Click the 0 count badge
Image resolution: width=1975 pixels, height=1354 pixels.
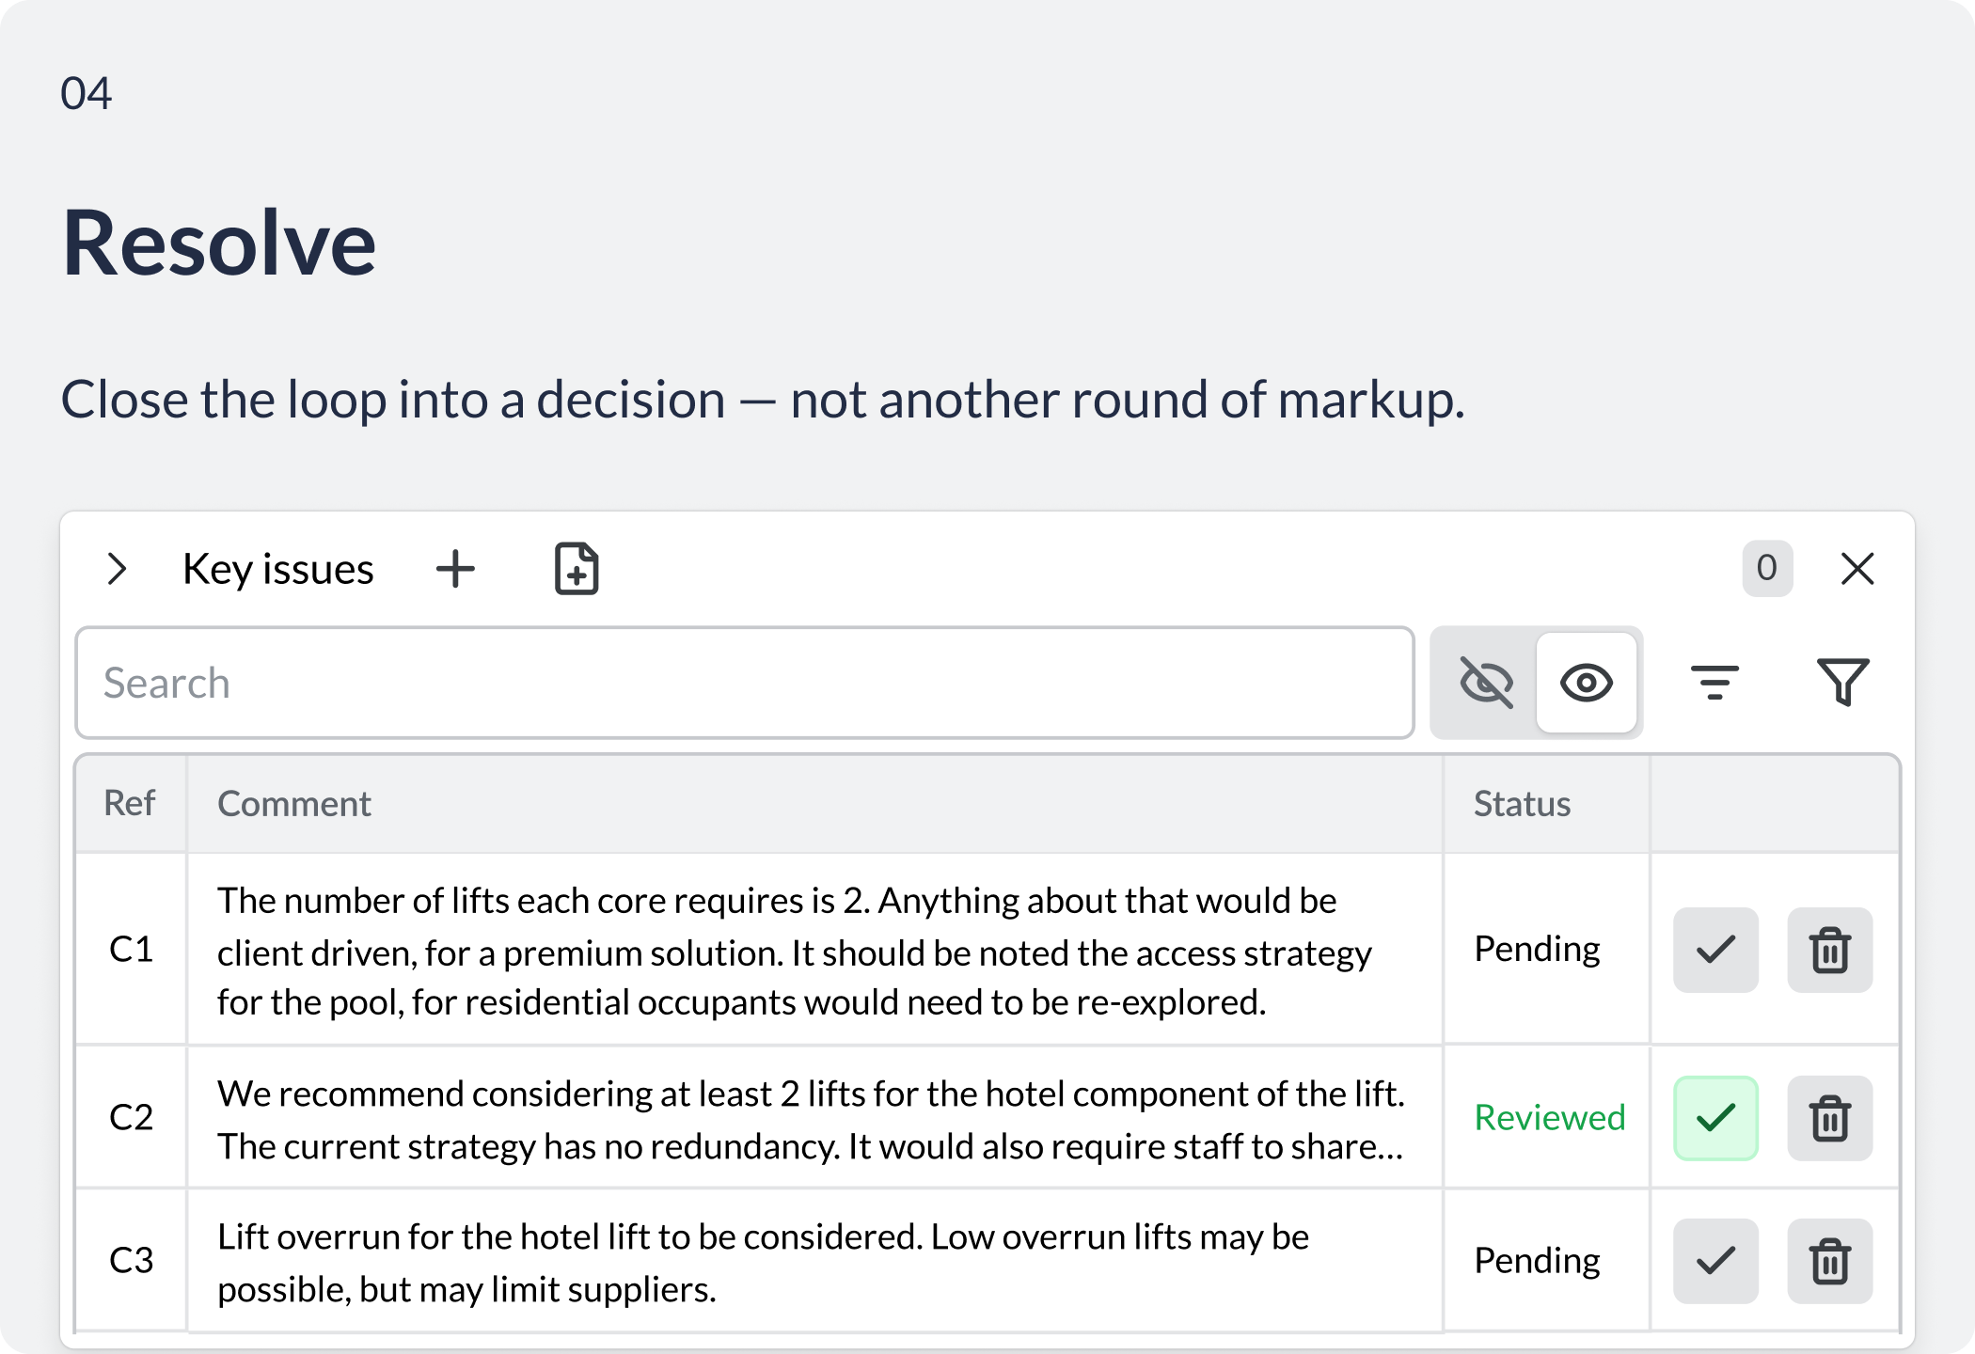click(x=1767, y=568)
